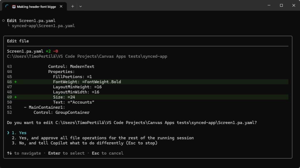The width and height of the screenshot is (300, 168).
Task: Click the added "Size: =24" line
Action: 64,97
